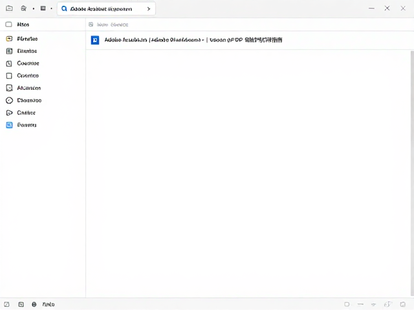This screenshot has height=310, width=414.
Task: Click the dark round icon in status bar
Action: [x=34, y=304]
